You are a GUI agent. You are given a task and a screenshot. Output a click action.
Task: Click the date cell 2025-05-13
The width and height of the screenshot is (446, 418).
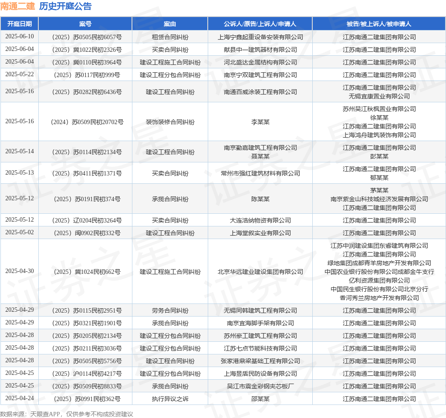pyautogui.click(x=19, y=172)
